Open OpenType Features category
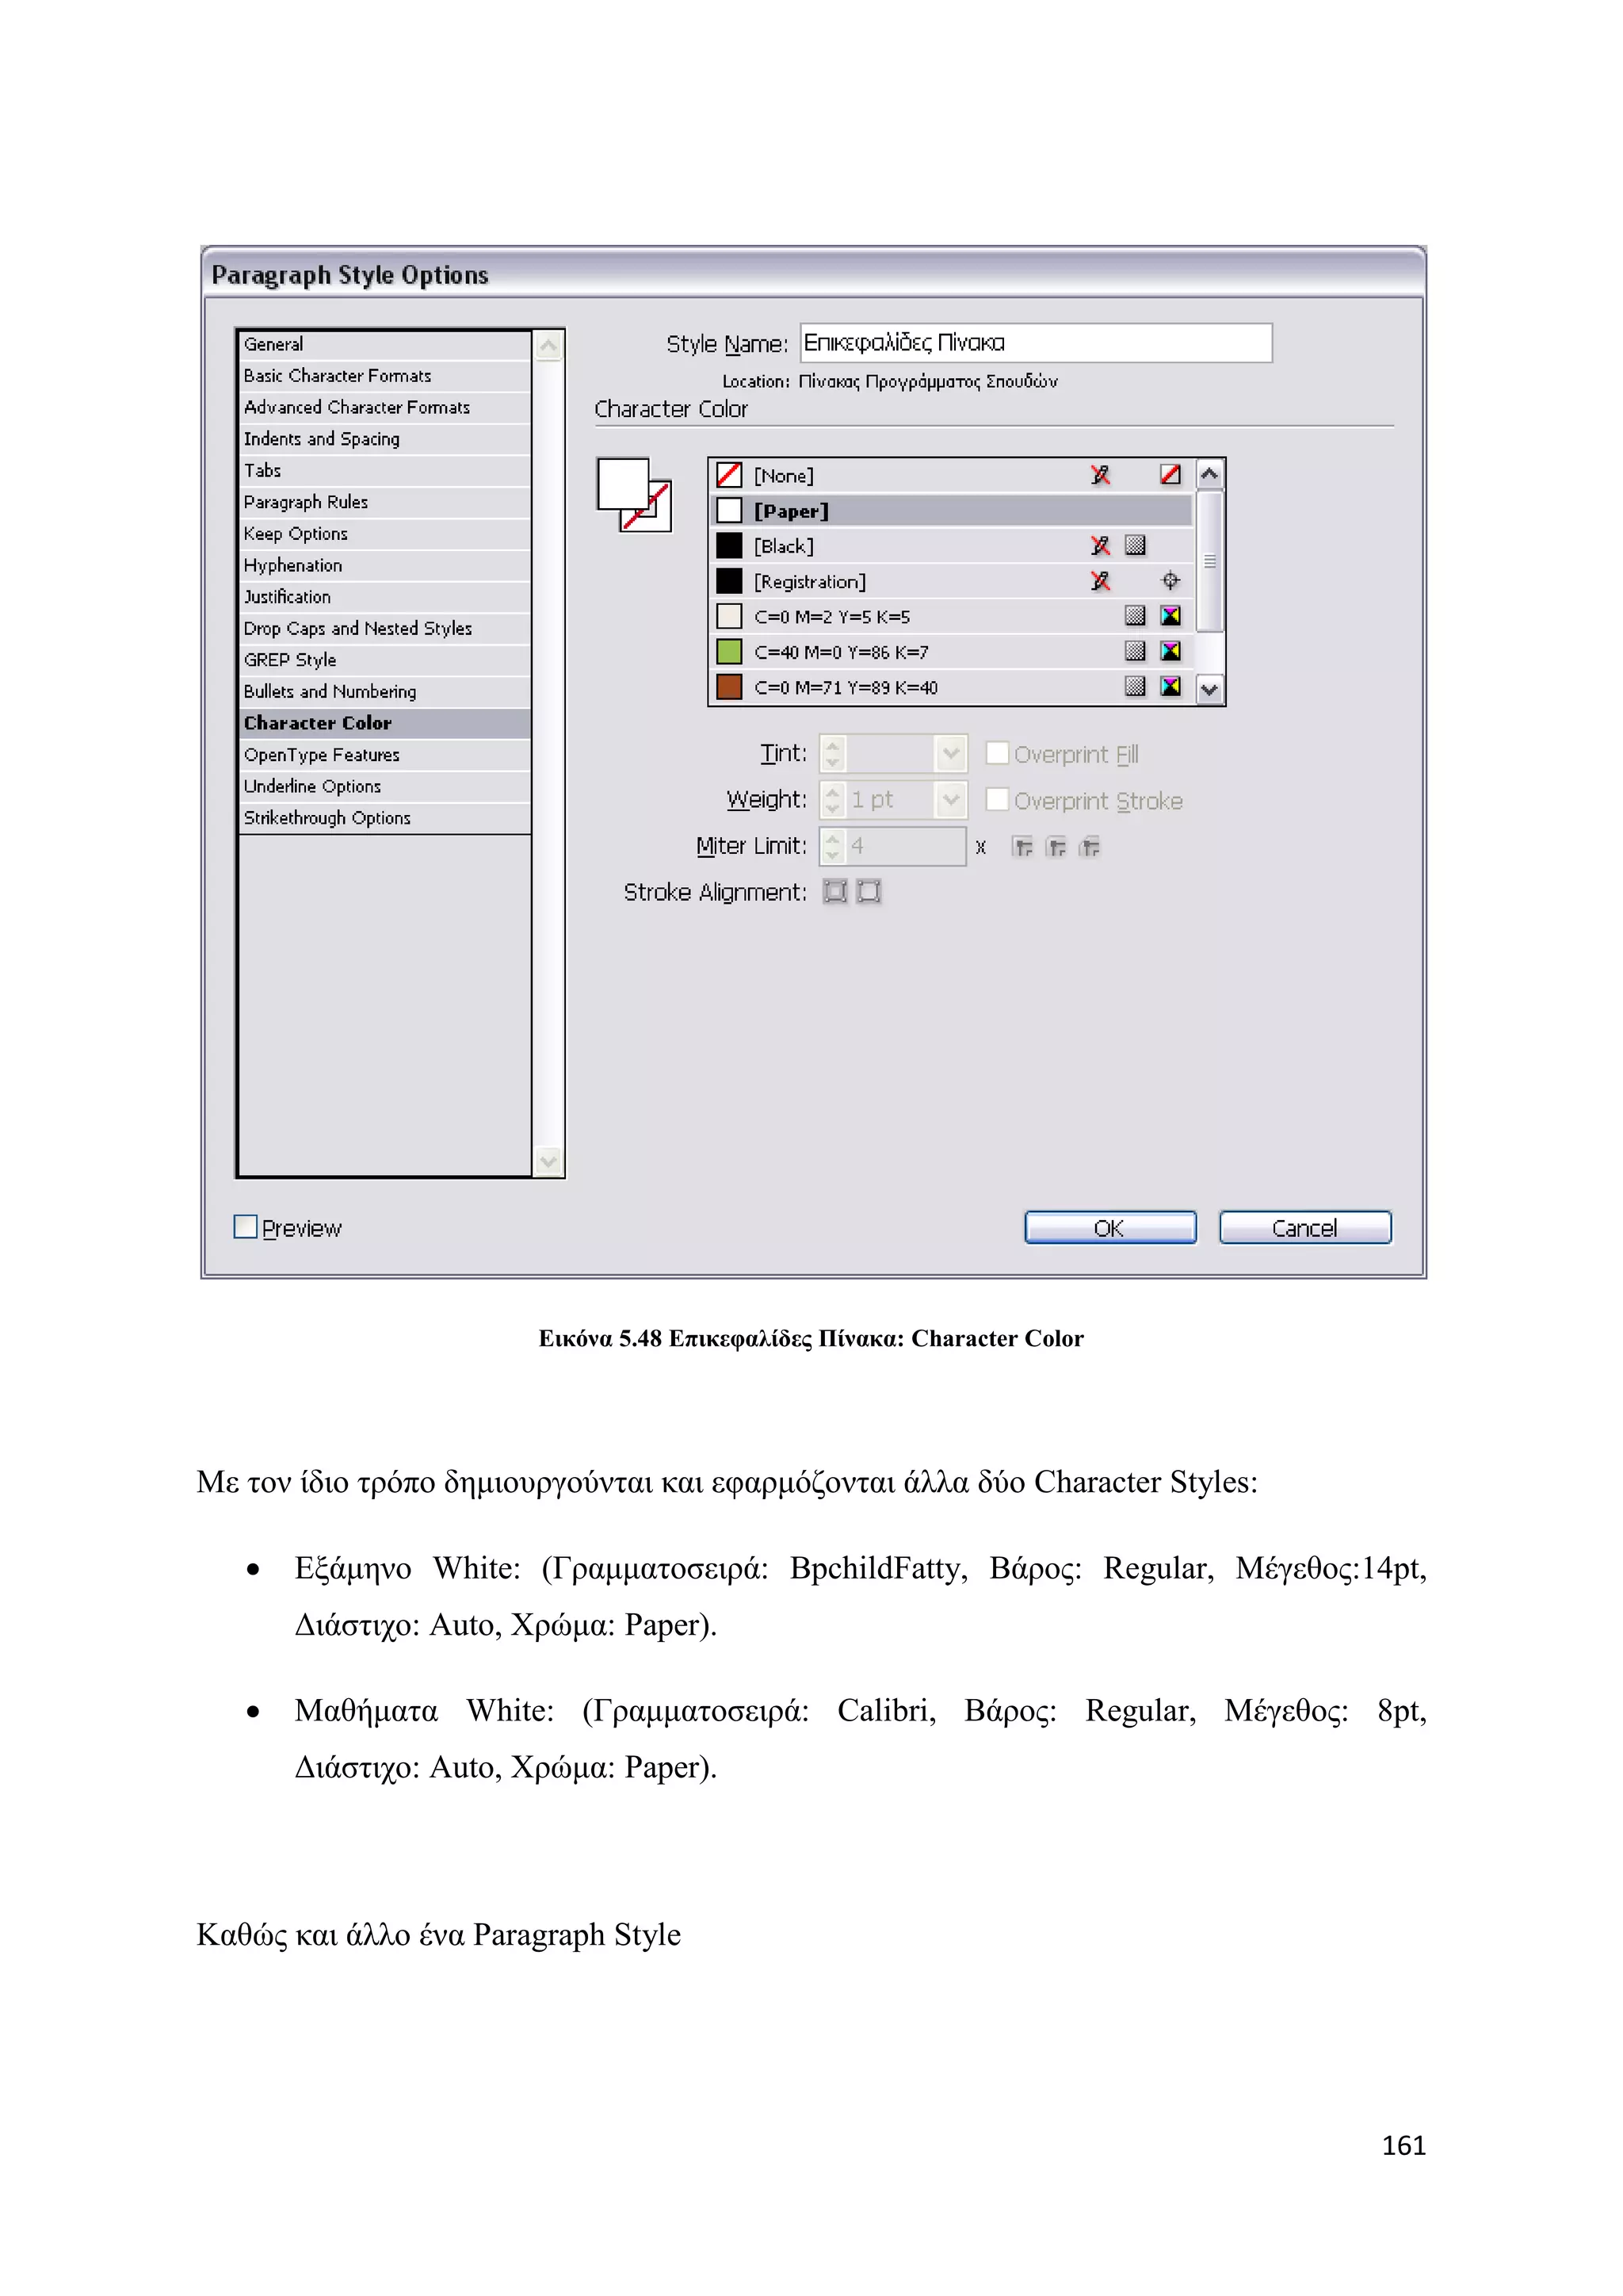Viewport: 1623px width, 2296px height. pyautogui.click(x=385, y=755)
